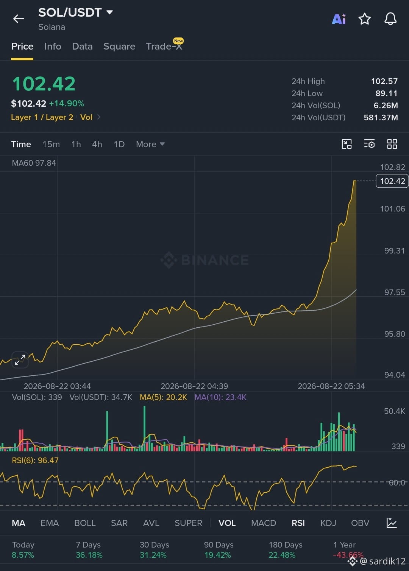Tap the MA60 97.84 label
409x571 pixels.
pyautogui.click(x=34, y=163)
